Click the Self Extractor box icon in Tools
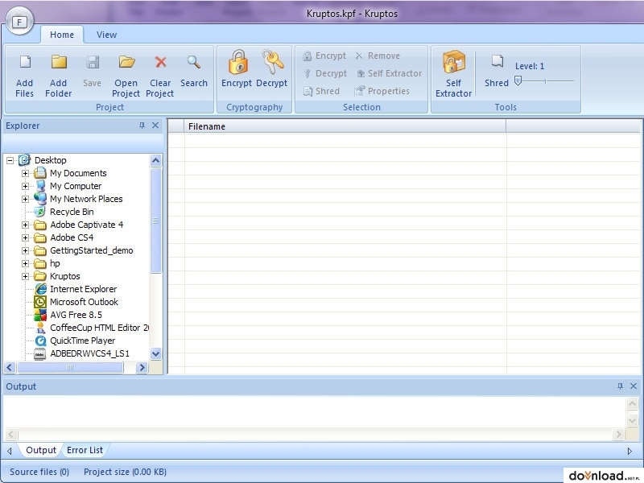Screen dimensions: 644x483 pos(454,63)
